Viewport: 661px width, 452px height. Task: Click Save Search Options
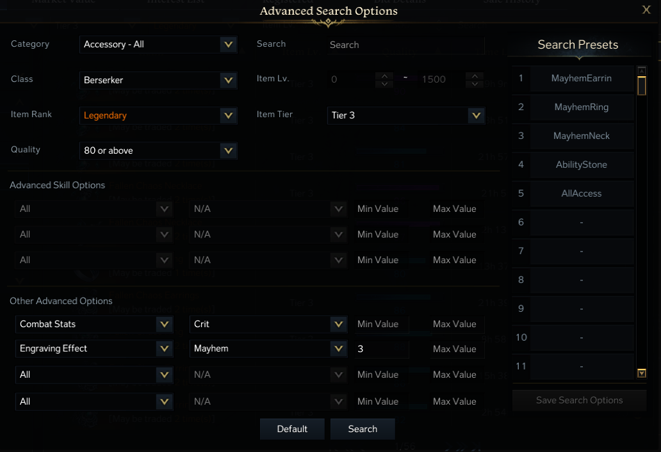tap(579, 400)
